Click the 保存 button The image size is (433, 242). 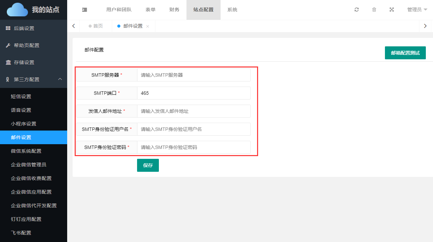(148, 165)
